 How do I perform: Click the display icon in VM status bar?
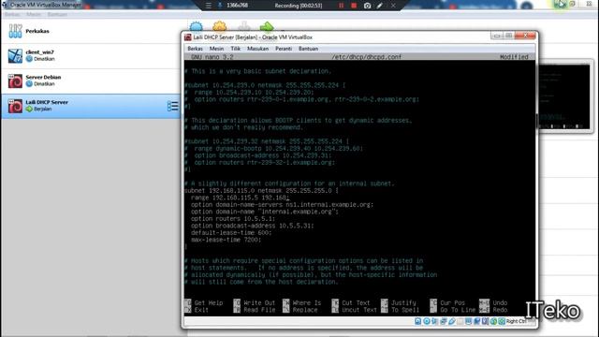(x=468, y=321)
